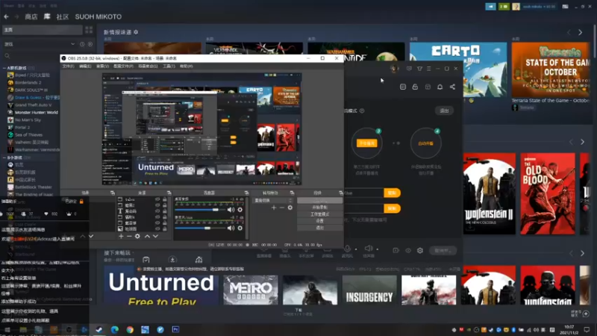This screenshot has width=597, height=336.
Task: Remove selected source in OBS Sources panel
Action: [x=129, y=237]
